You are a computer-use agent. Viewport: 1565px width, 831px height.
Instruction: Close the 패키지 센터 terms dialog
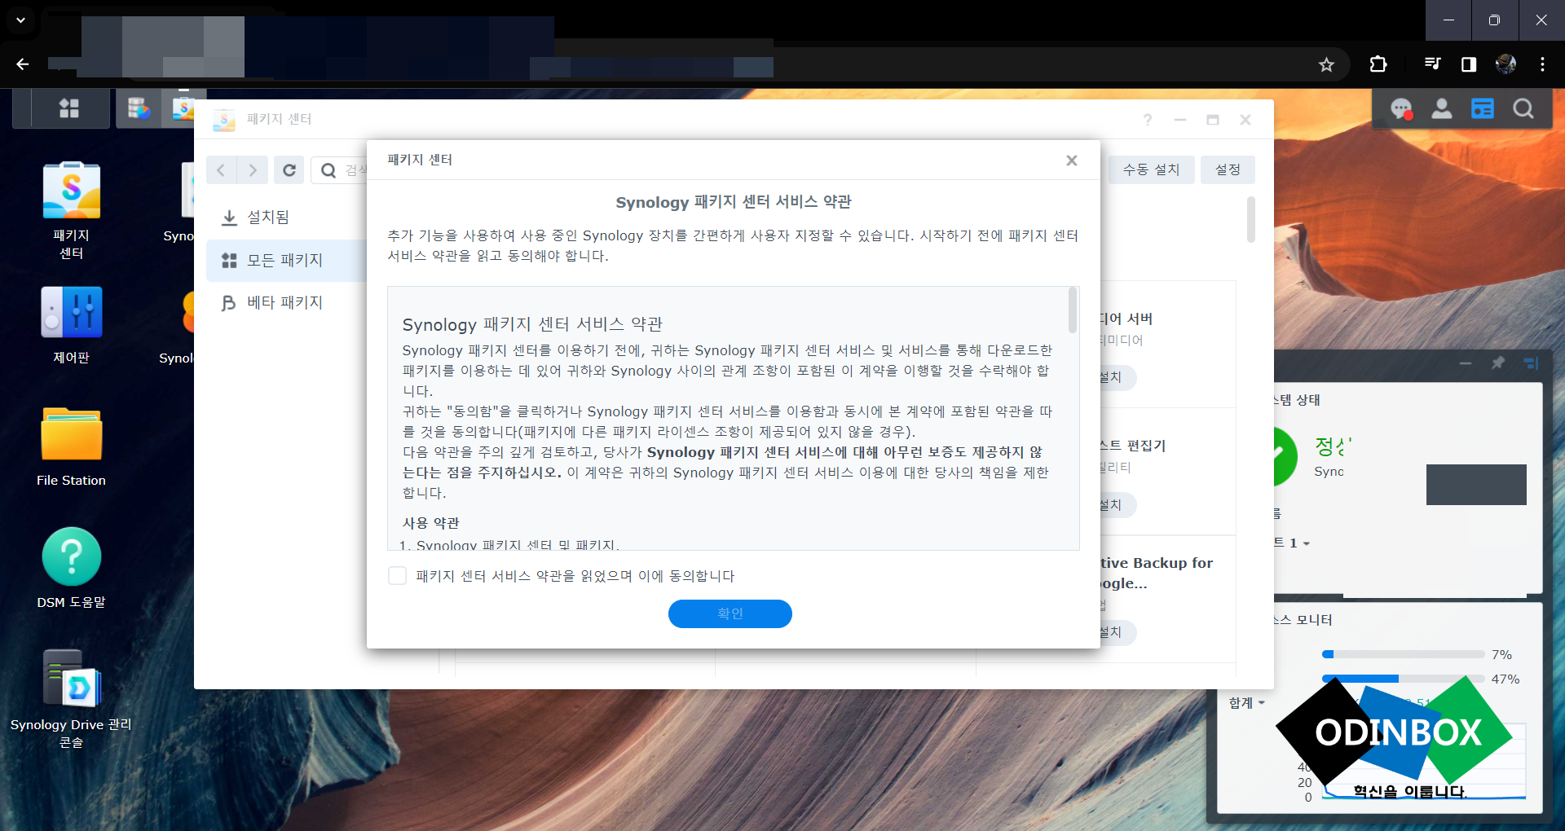click(1072, 160)
